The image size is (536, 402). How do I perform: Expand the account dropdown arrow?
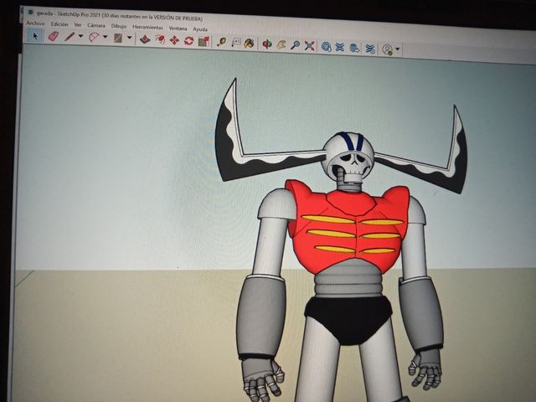398,49
